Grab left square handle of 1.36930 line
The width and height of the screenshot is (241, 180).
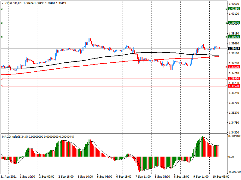[x=2, y=79]
